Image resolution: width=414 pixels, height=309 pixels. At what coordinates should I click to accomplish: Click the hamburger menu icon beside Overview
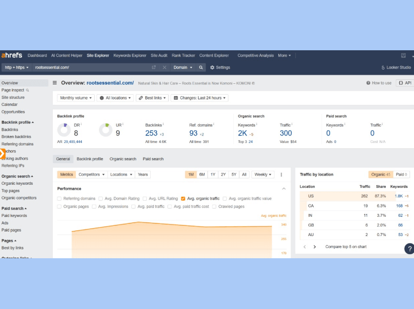coord(55,83)
